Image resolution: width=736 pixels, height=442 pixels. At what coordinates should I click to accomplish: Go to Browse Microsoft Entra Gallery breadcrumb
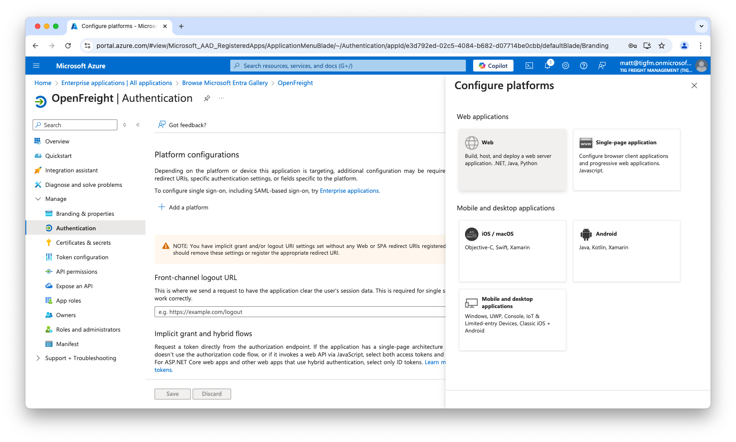click(x=225, y=83)
